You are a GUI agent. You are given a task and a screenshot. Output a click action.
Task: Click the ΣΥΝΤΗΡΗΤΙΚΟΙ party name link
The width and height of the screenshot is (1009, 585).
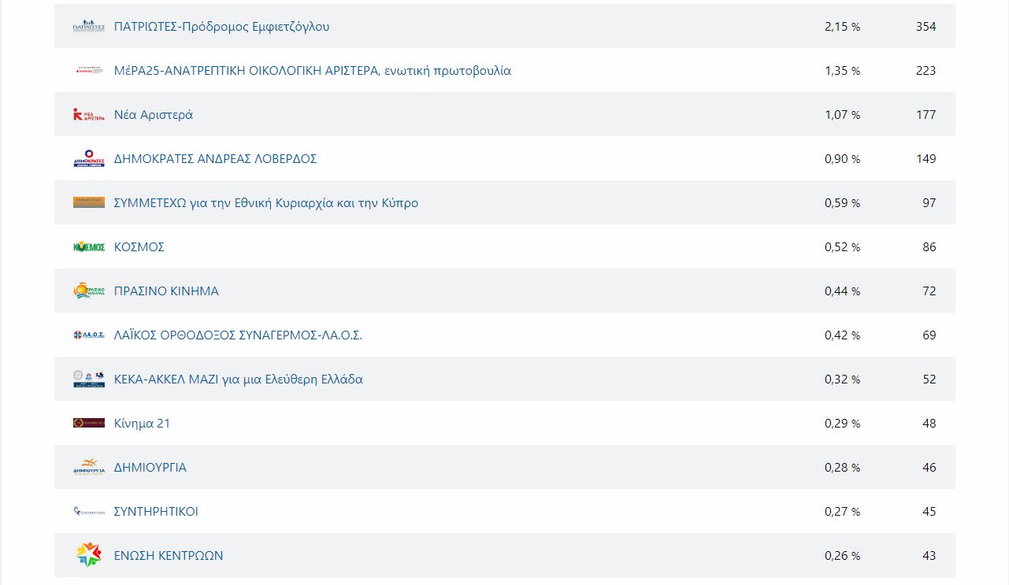[156, 512]
